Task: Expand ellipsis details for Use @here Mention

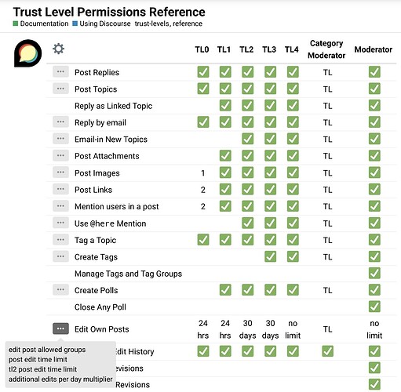Action: pyautogui.click(x=60, y=223)
